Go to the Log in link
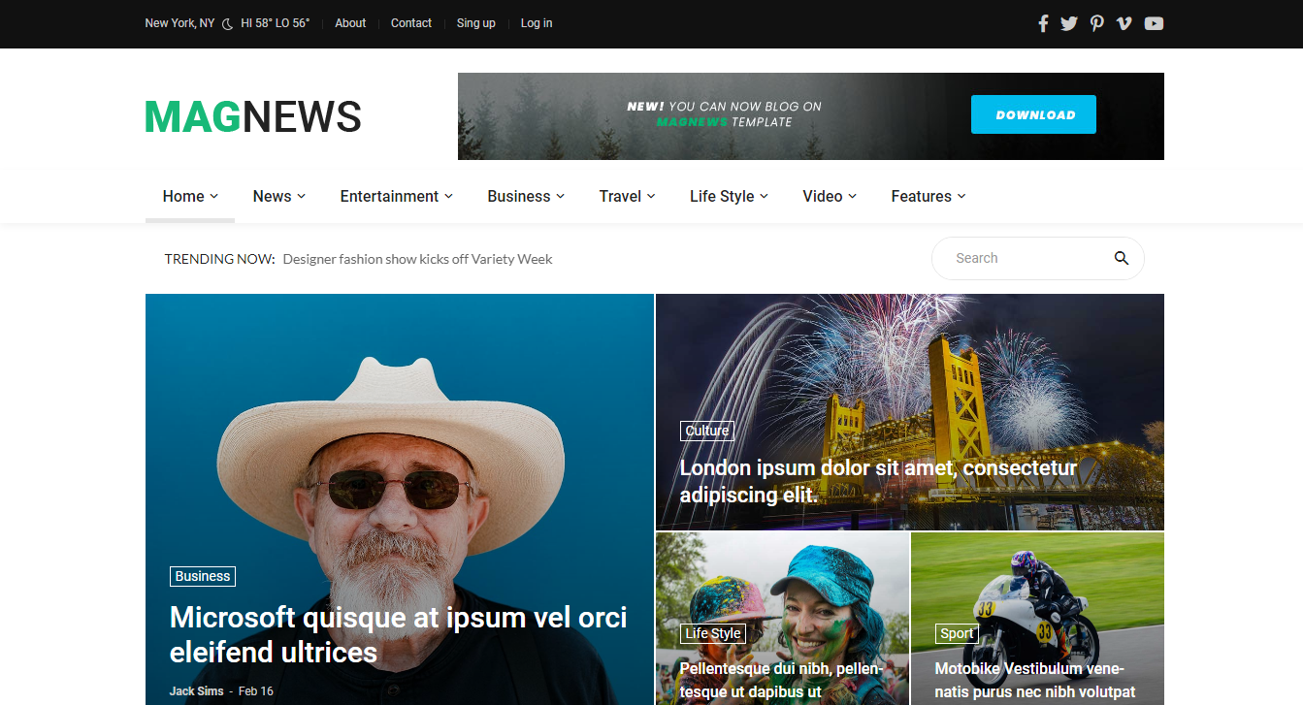The height and width of the screenshot is (705, 1303). [537, 23]
